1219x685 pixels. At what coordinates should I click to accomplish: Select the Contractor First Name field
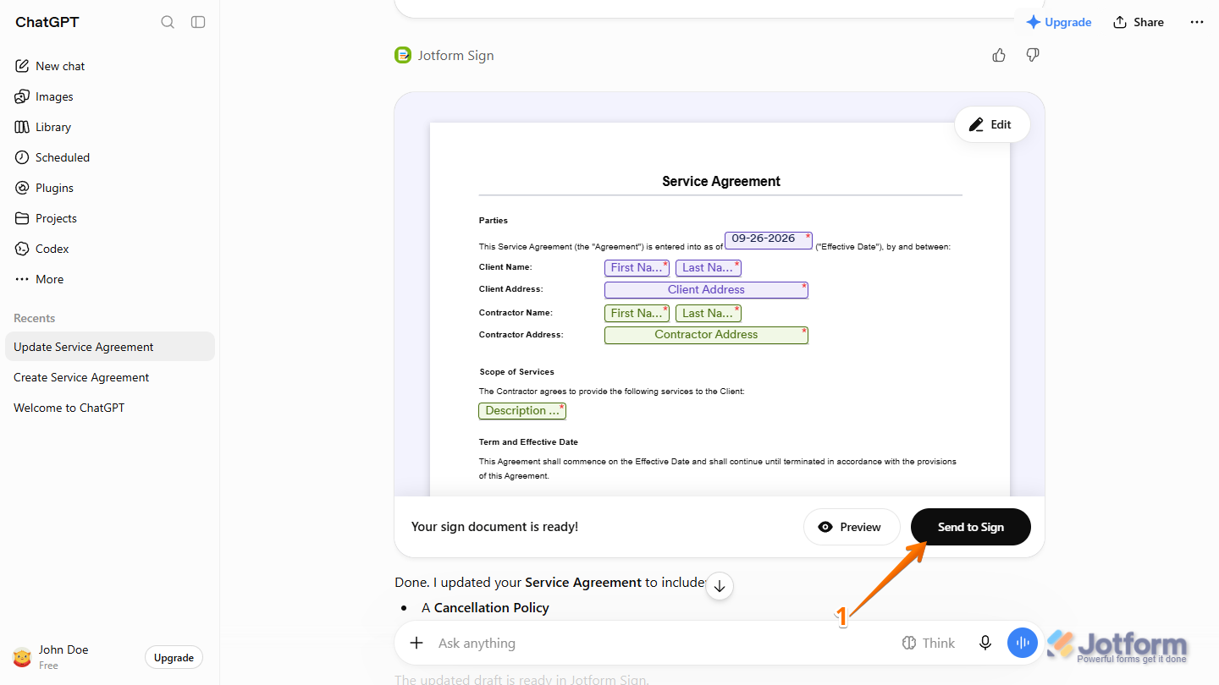(637, 313)
